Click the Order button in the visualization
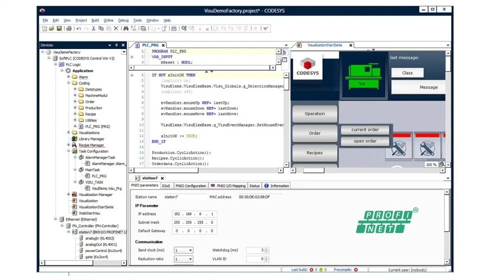This screenshot has height=280, width=490. pyautogui.click(x=314, y=133)
